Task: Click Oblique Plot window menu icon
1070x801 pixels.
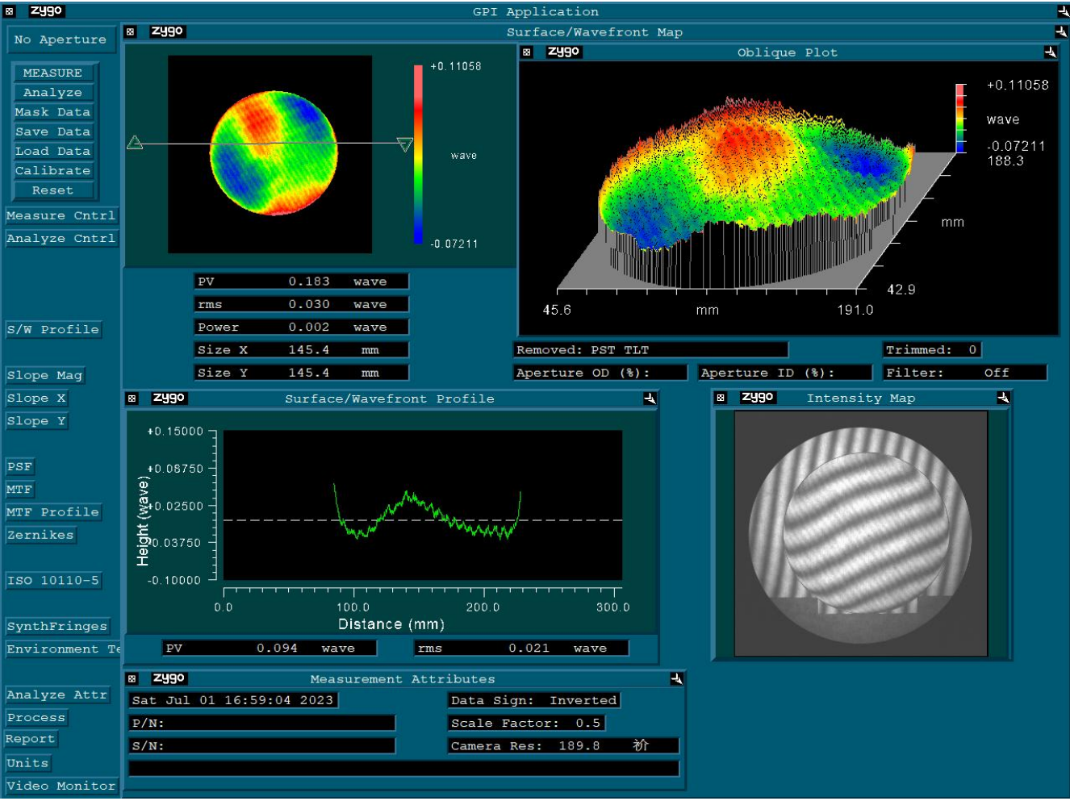Action: [x=526, y=52]
